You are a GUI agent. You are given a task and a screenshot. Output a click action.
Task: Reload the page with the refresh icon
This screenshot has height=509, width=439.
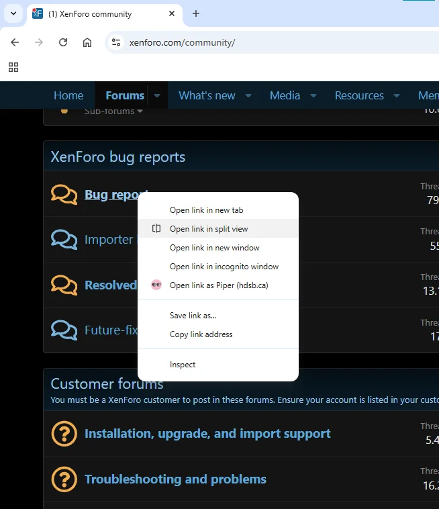point(63,42)
